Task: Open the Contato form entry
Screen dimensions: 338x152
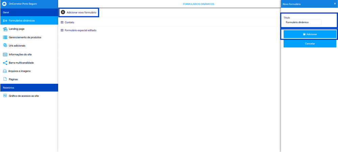Action: [69, 22]
